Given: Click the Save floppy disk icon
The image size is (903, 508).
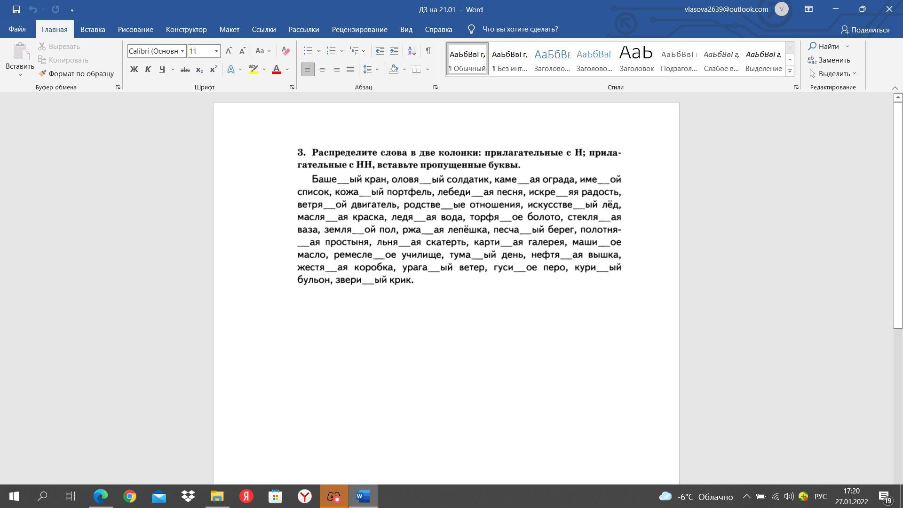Looking at the screenshot, I should click(x=16, y=9).
